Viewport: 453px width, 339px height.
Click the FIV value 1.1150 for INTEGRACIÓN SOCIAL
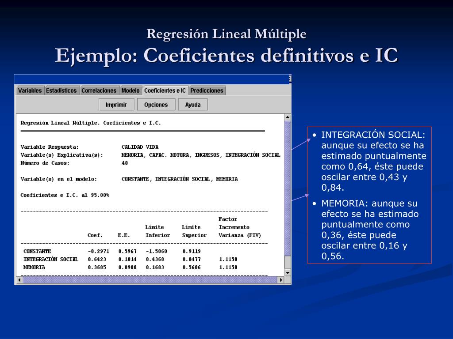click(228, 260)
